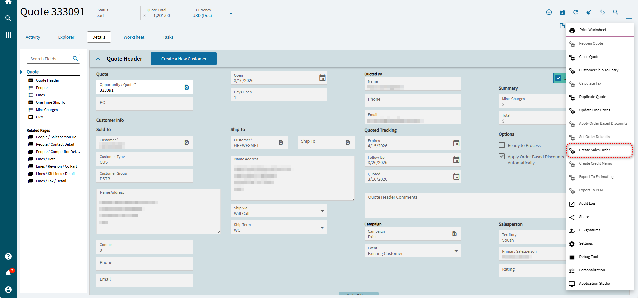Open the home icon in left sidebar
Screen dimensions: 638x298
coord(8,2)
